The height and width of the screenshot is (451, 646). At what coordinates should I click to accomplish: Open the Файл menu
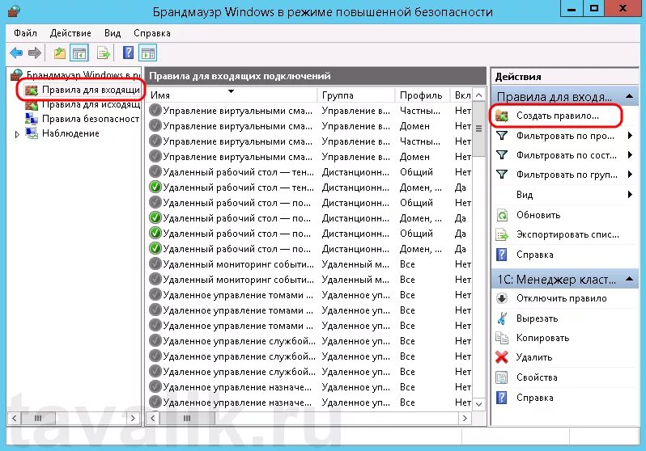(x=25, y=33)
